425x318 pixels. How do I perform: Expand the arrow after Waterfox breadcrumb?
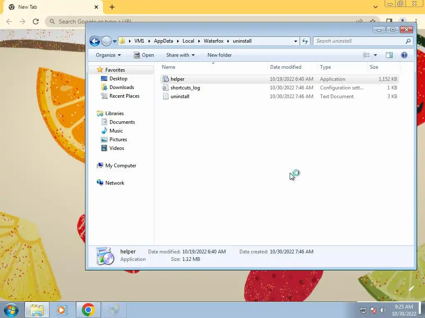[x=228, y=41]
